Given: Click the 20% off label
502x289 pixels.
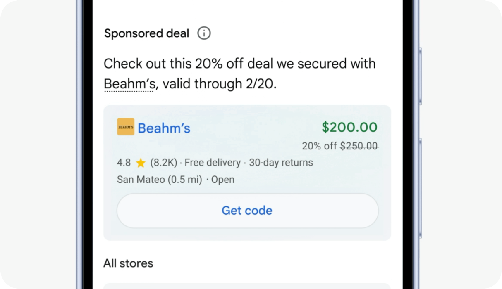Looking at the screenshot, I should 319,146.
